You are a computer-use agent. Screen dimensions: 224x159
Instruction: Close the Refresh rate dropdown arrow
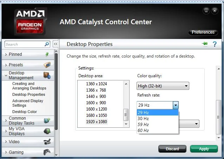176,105
